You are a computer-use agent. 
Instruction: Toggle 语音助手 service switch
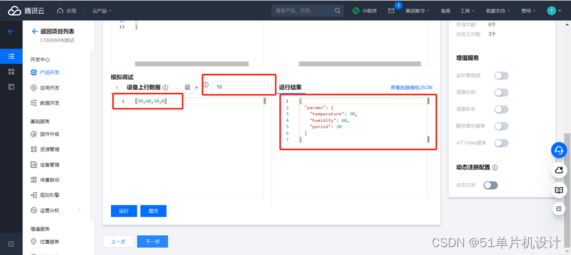coord(501,109)
